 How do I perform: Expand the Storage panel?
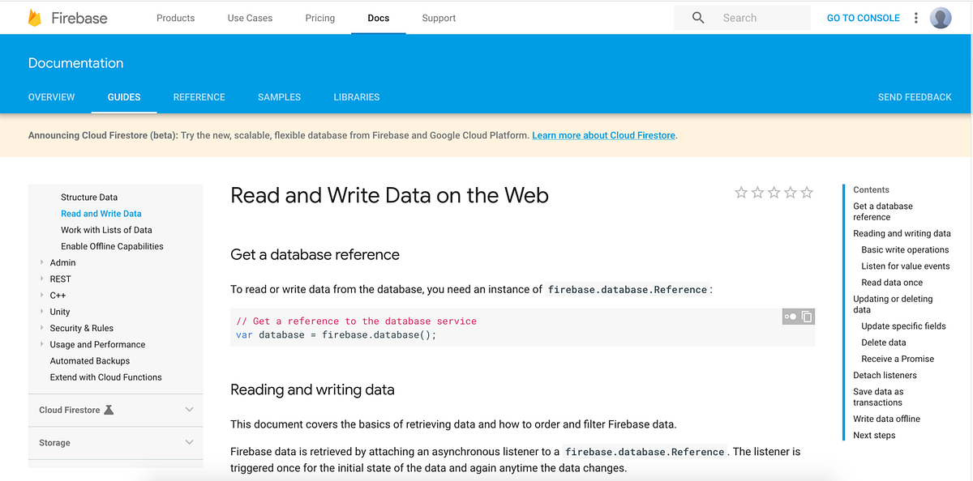(x=189, y=443)
